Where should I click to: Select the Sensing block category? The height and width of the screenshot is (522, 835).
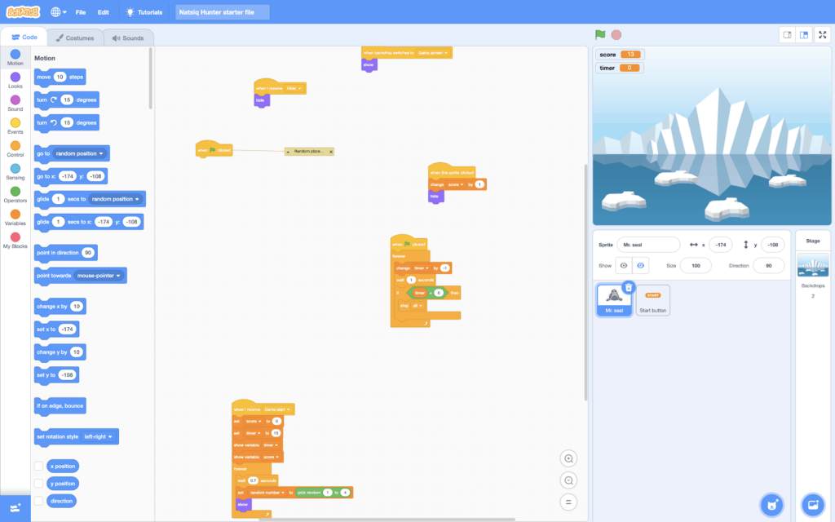pyautogui.click(x=15, y=172)
